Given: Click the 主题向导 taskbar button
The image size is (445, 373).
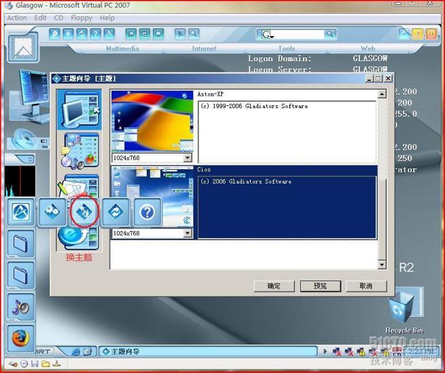Looking at the screenshot, I should tap(208, 352).
